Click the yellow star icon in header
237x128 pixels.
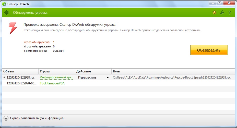215,12
